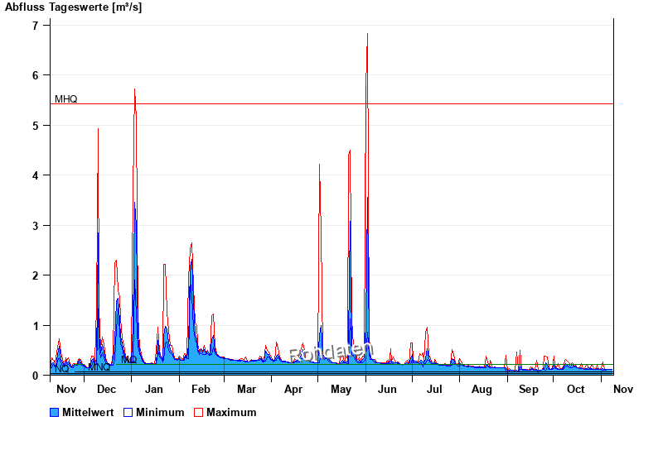Image resolution: width=663 pixels, height=455 pixels.
Task: Click the red-outlined Maximum legend swatch
Action: tap(198, 412)
